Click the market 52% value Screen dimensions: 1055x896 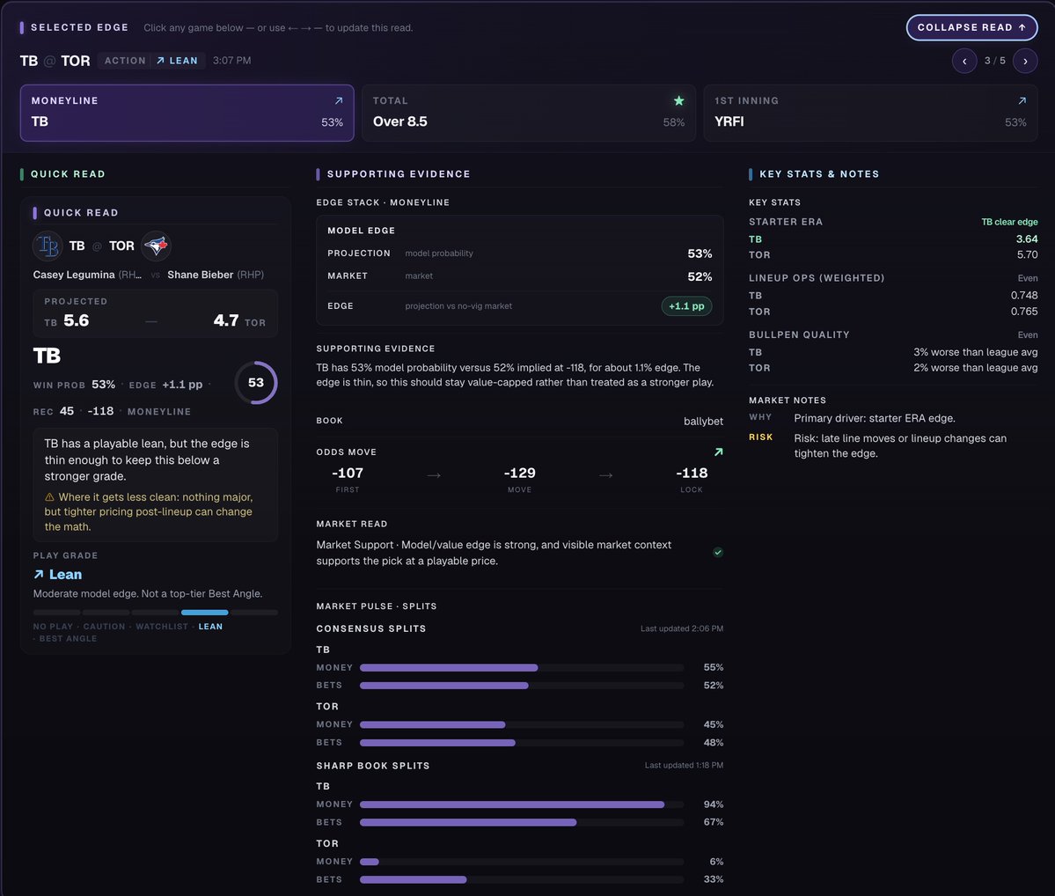coord(700,276)
